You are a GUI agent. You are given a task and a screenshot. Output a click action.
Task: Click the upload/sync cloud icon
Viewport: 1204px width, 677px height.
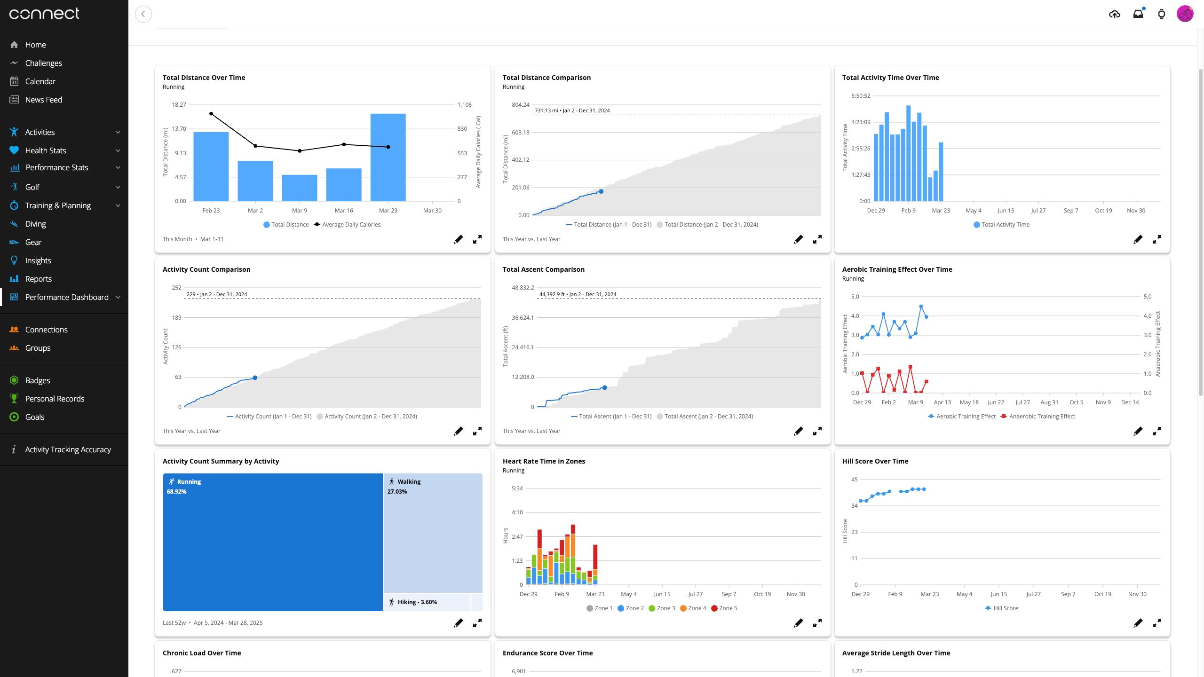click(x=1114, y=14)
